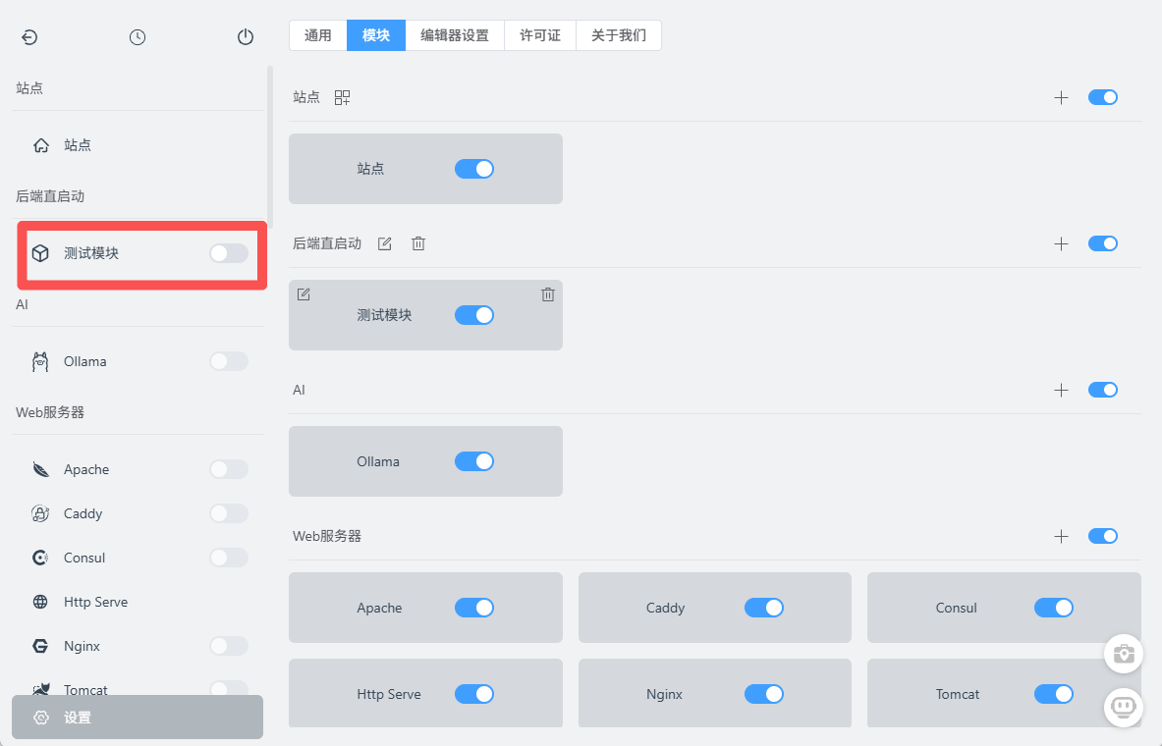Open 设置 at the bottom of the sidebar

point(137,717)
